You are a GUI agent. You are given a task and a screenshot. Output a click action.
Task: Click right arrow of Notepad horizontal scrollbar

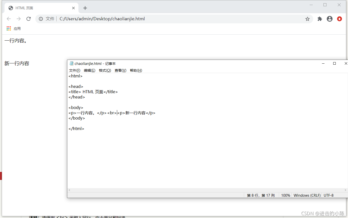[346, 190]
